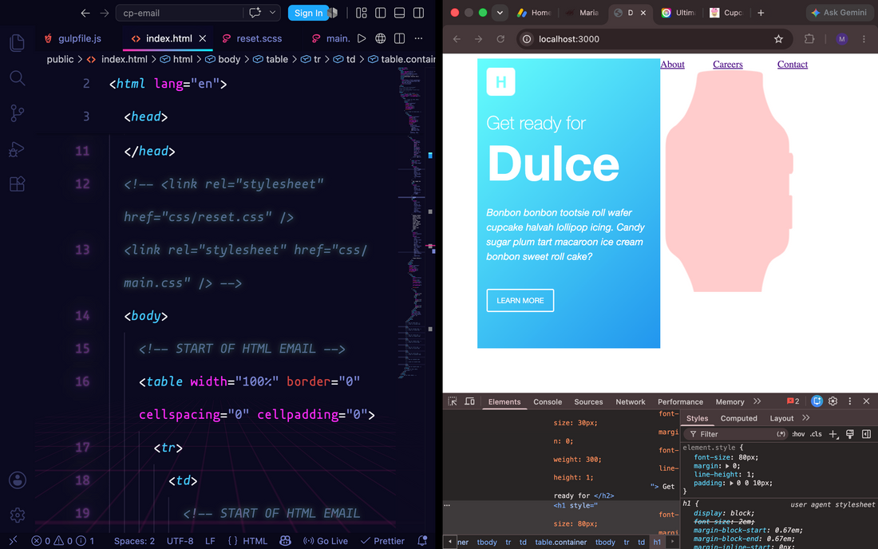
Task: Toggle the primary side bar
Action: point(380,13)
